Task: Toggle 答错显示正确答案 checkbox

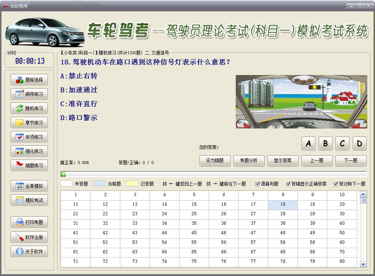Action: click(288, 184)
